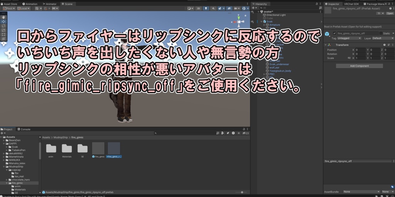395x197 pixels.
Task: Switch to the Console tab
Action: point(24,129)
